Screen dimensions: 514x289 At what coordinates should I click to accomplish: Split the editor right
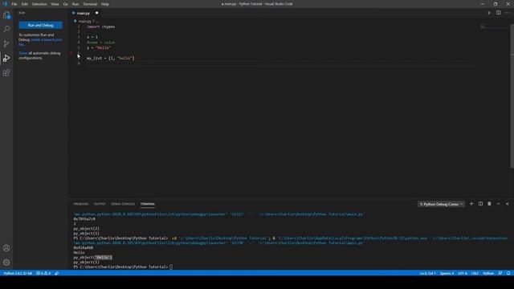[498, 13]
